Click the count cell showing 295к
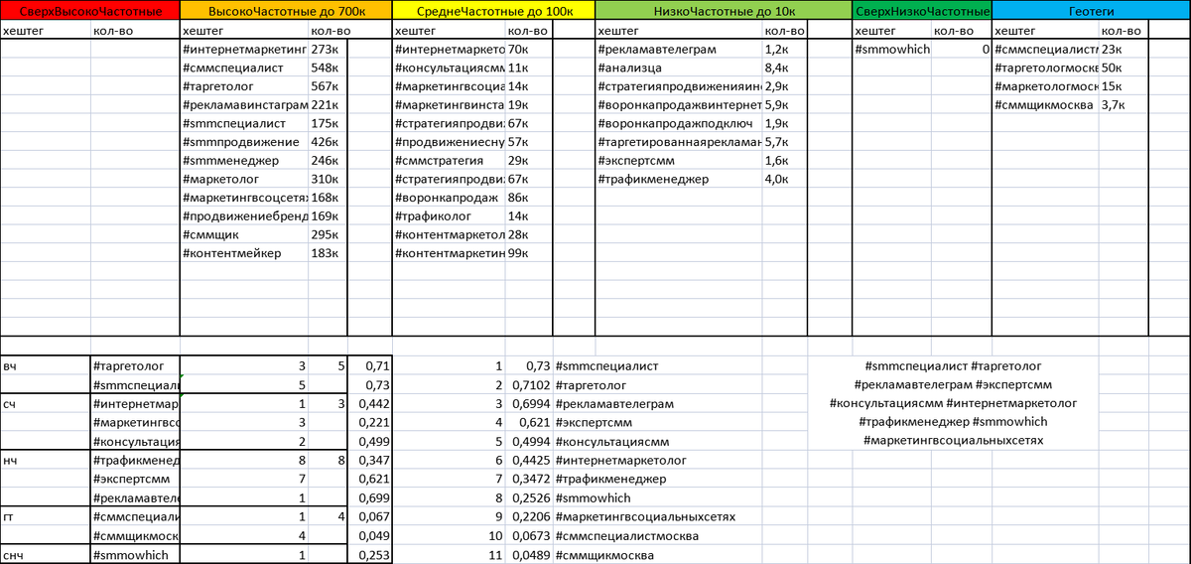This screenshot has width=1191, height=564. click(327, 235)
